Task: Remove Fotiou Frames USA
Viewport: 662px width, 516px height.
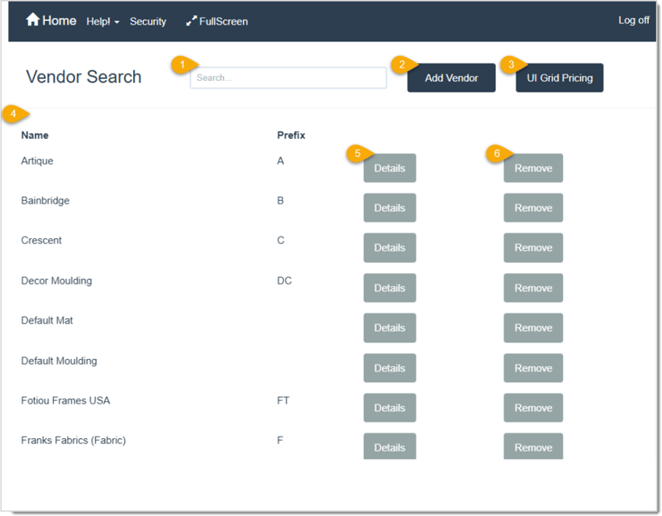Action: 533,408
